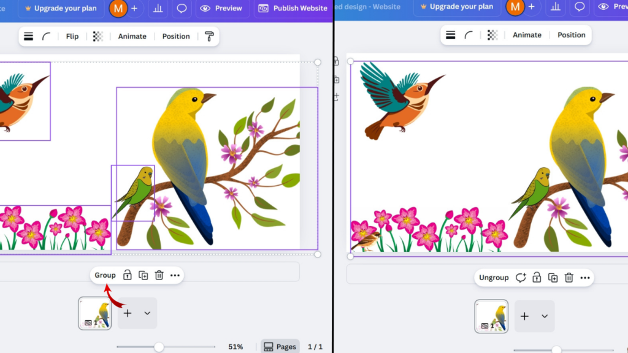Open more options ellipsis beside Group trash

click(x=175, y=275)
